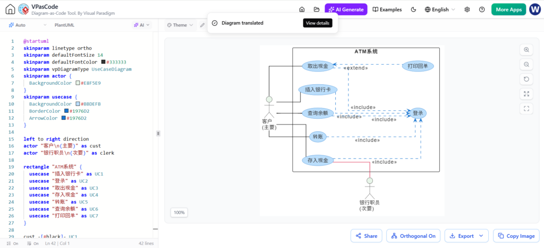Screen dimensions: 544x248
Task: Click the outlined home icon beside the logo
Action: 11,10
